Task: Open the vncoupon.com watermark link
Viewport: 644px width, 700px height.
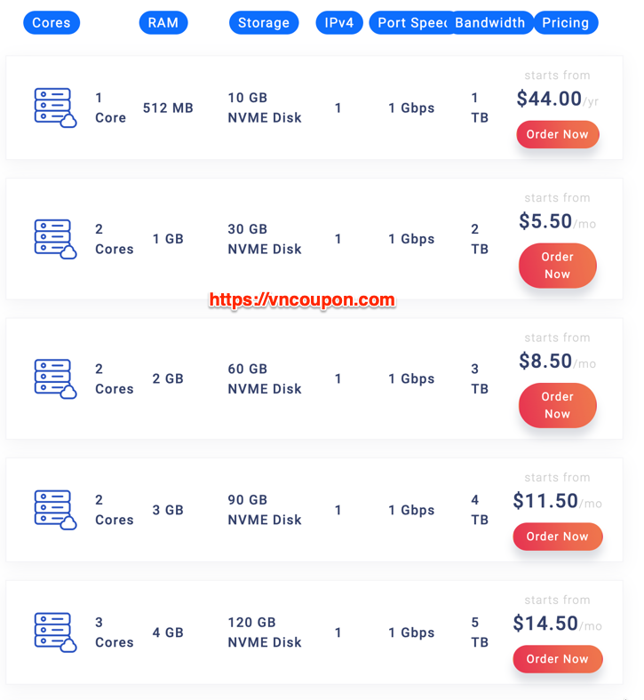Action: pyautogui.click(x=302, y=300)
